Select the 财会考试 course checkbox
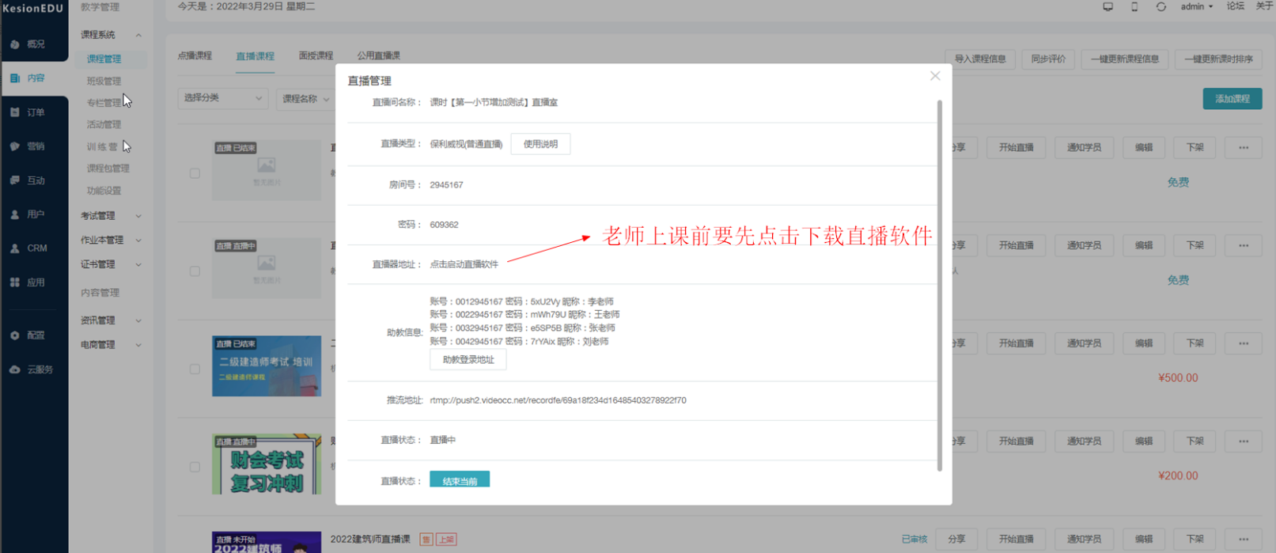Screen dimensions: 1276x553 tap(195, 468)
